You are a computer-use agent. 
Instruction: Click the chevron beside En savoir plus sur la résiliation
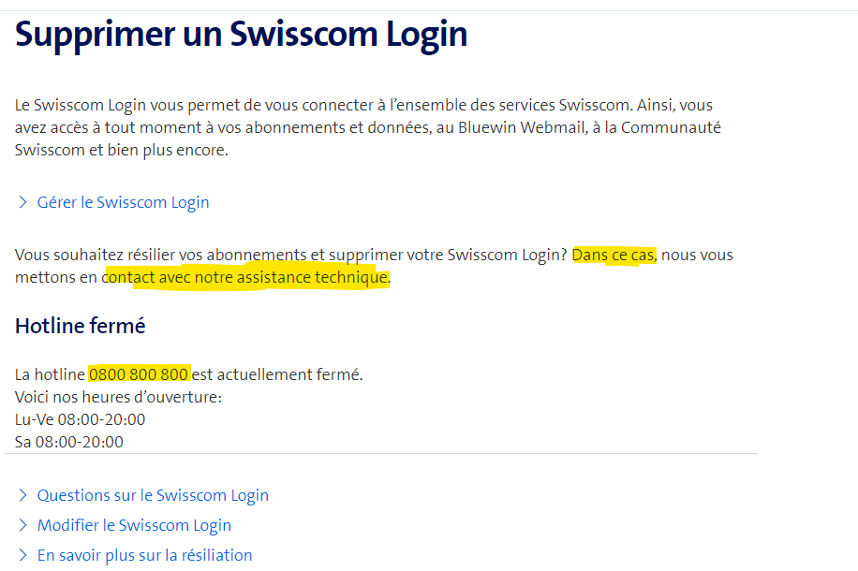pyautogui.click(x=22, y=555)
